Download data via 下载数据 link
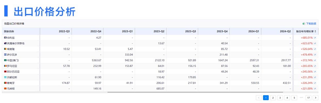This screenshot has width=321, height=103. pyautogui.click(x=311, y=24)
